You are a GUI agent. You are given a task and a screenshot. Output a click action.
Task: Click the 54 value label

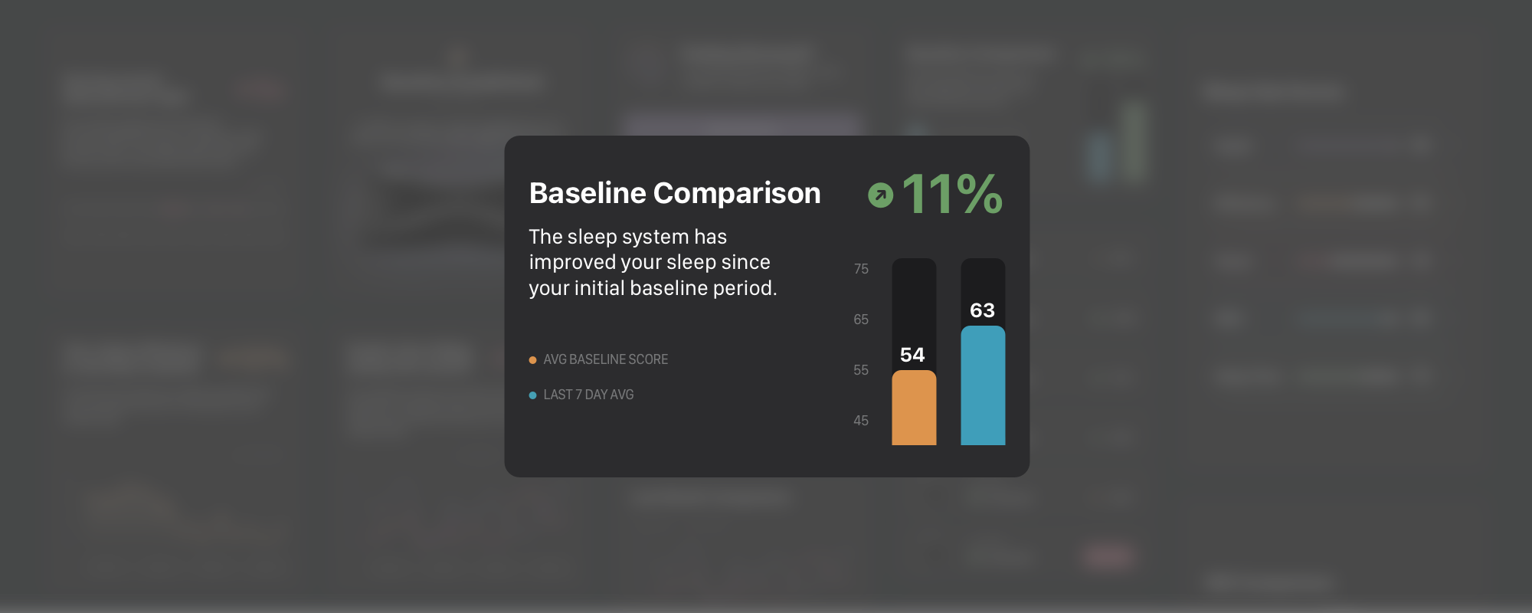point(912,355)
